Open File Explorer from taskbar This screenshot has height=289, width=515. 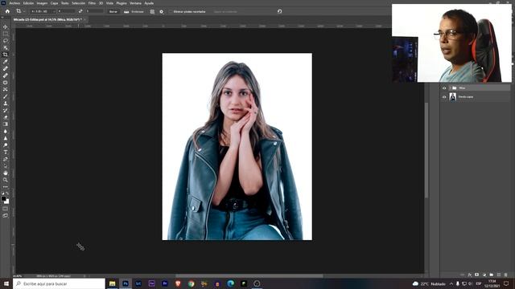click(x=113, y=283)
